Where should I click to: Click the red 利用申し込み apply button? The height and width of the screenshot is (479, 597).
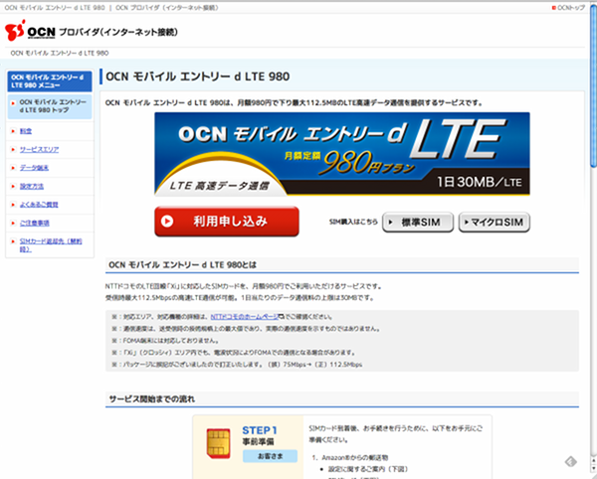[227, 222]
